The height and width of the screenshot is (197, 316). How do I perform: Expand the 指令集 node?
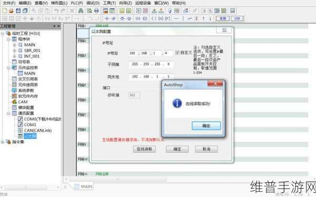(3, 142)
